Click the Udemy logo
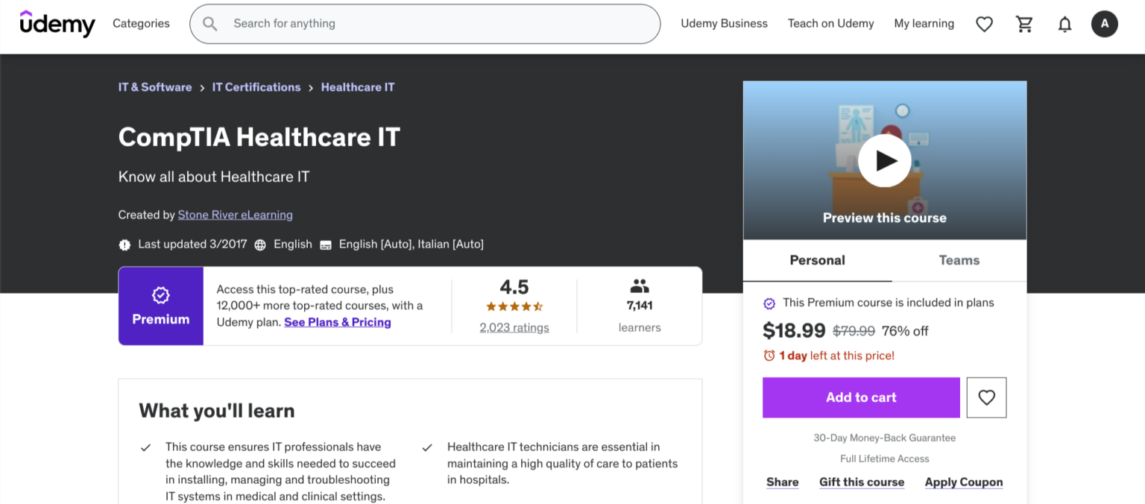The height and width of the screenshot is (504, 1145). (x=57, y=23)
